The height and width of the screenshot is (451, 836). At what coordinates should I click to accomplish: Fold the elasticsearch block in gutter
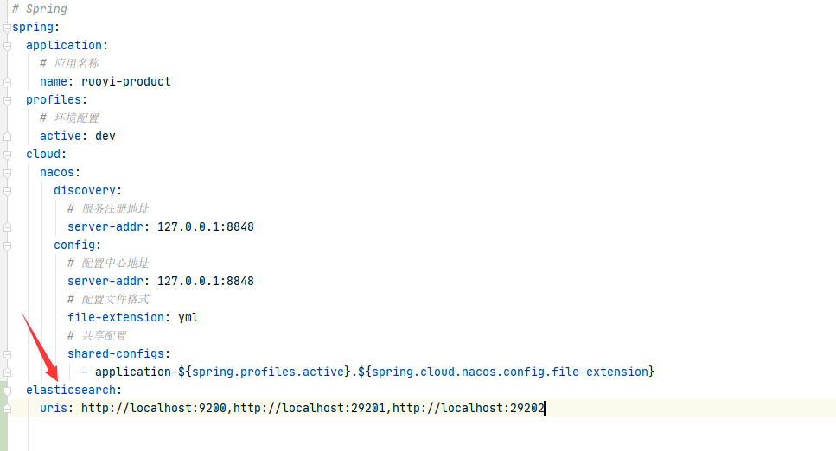point(7,391)
